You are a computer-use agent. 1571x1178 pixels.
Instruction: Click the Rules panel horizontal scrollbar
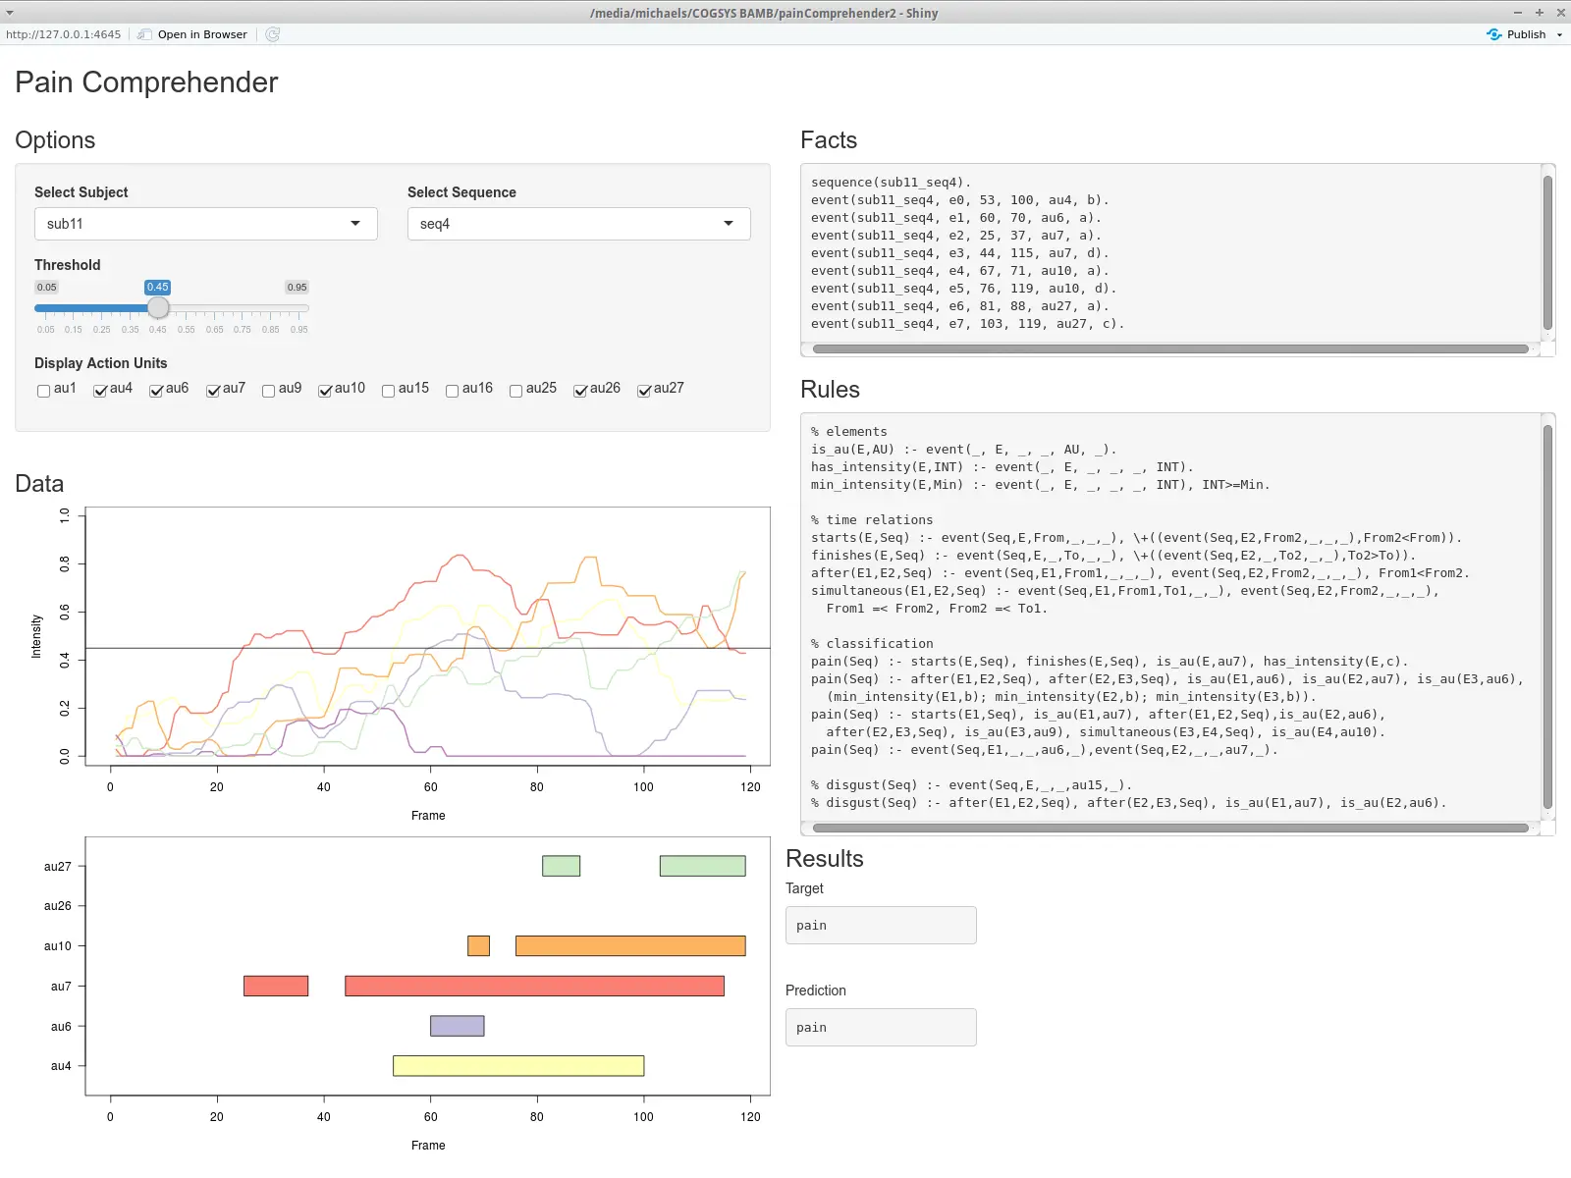1170,828
